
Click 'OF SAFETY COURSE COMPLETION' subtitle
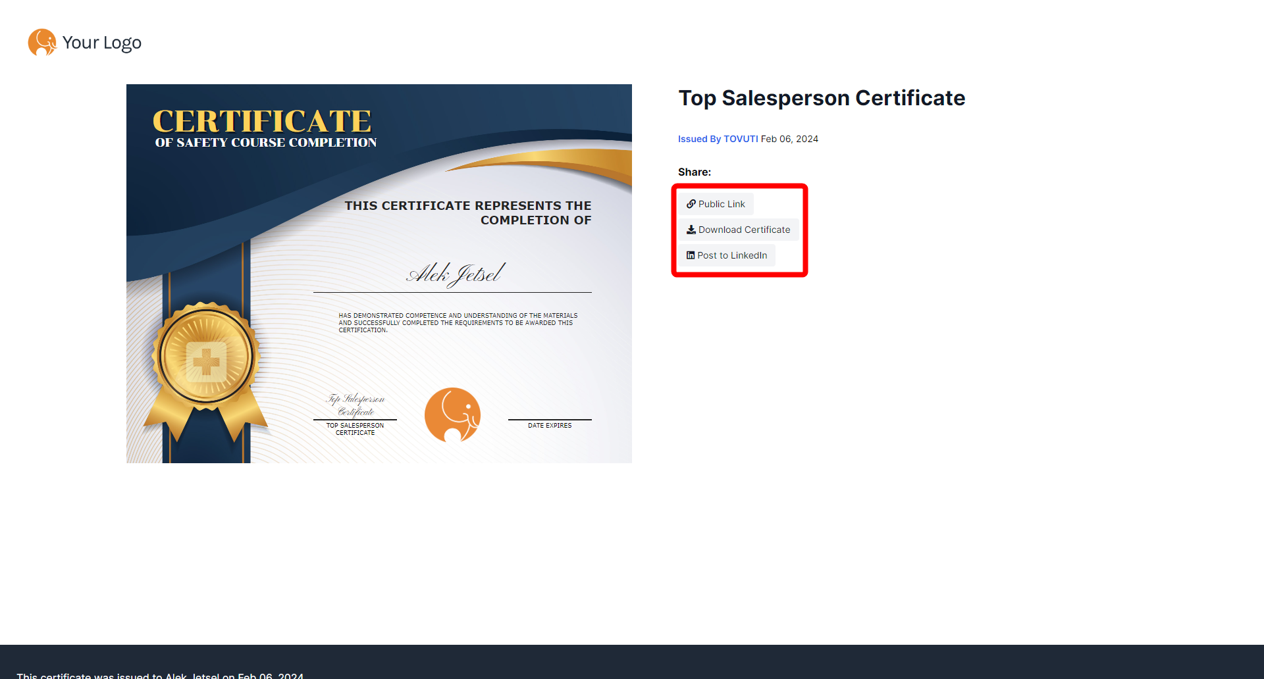pos(266,143)
